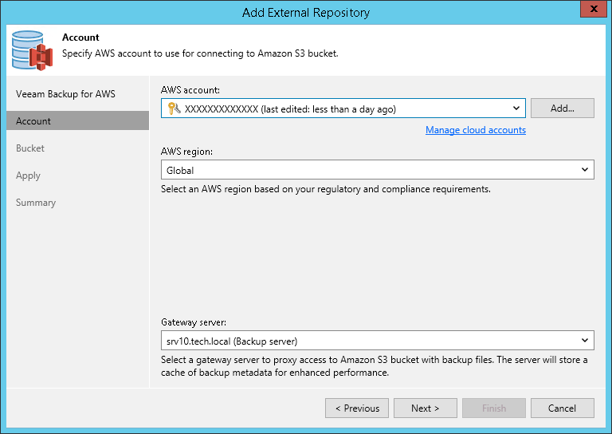Click the Add... button for AWS account

point(563,108)
